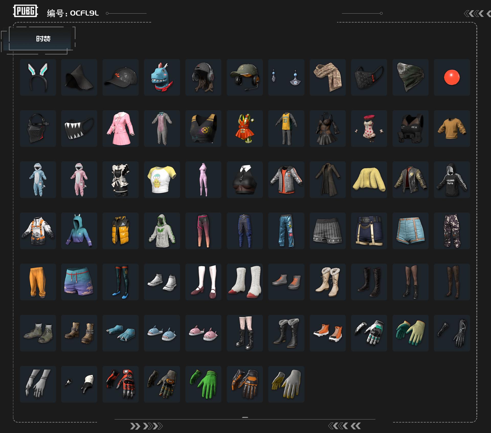Choose the pink school uniform outfit
Image resolution: width=491 pixels, height=433 pixels.
click(120, 128)
